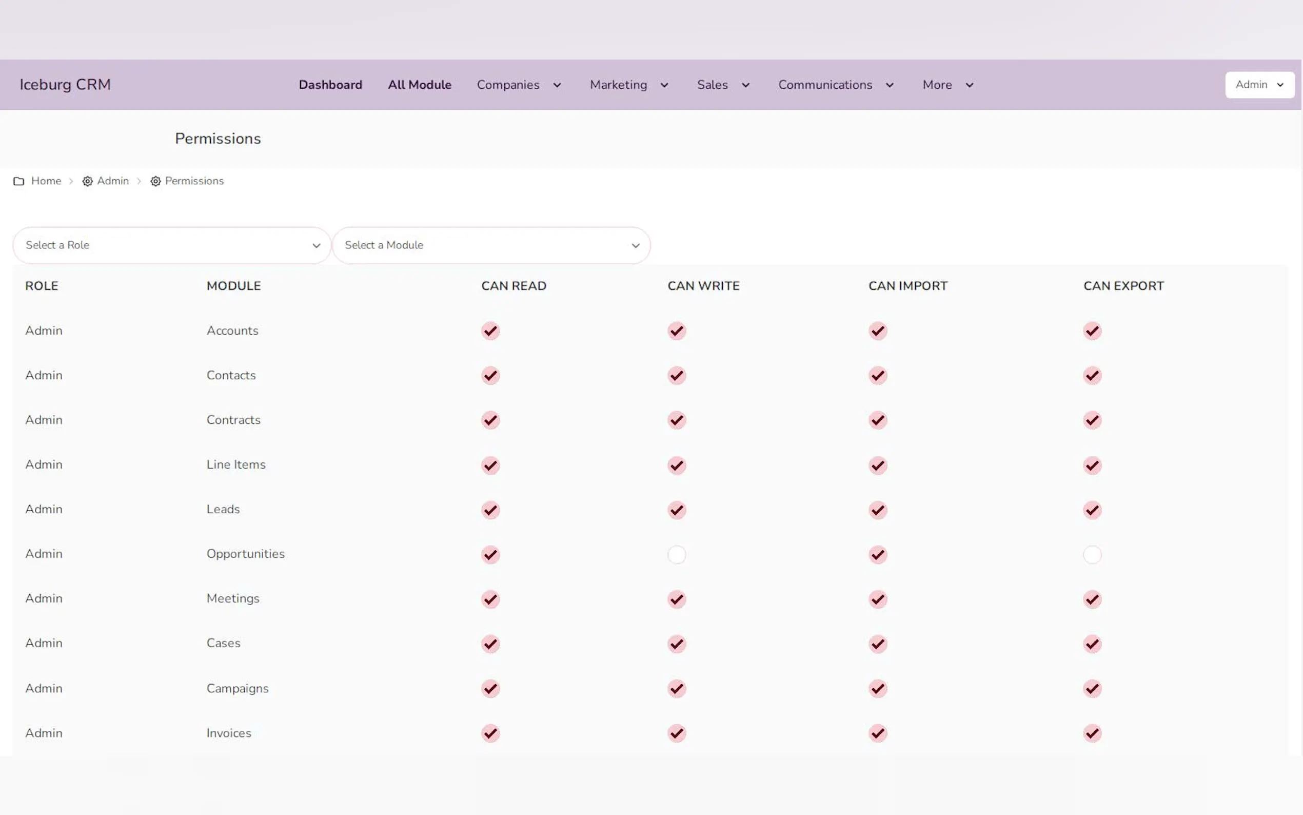Click the chevron arrow next to Marketing
This screenshot has height=815, width=1303.
[x=664, y=85]
